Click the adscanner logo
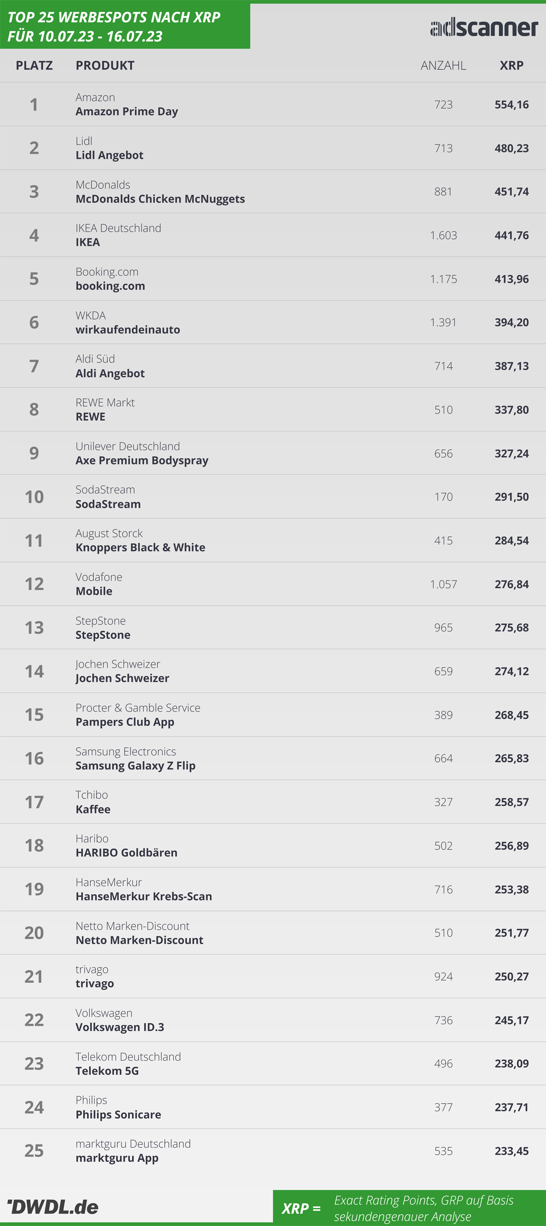Viewport: 546px width, 1226px height. point(484,28)
